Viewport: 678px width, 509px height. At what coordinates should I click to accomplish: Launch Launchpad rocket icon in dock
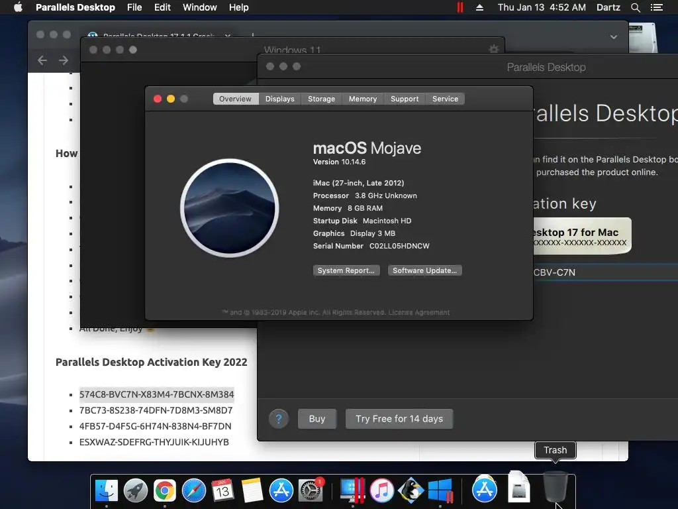(136, 490)
